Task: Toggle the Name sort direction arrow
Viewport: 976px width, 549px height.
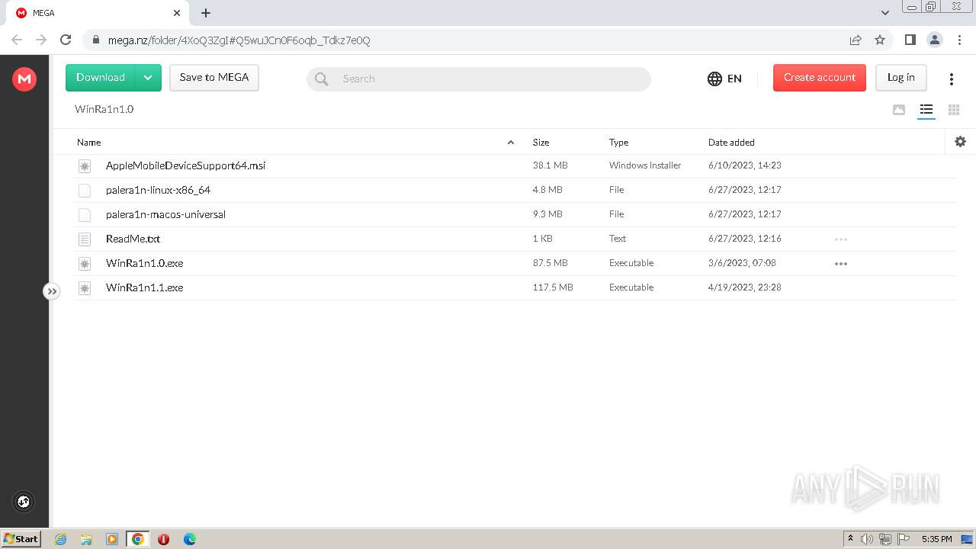Action: (x=511, y=143)
